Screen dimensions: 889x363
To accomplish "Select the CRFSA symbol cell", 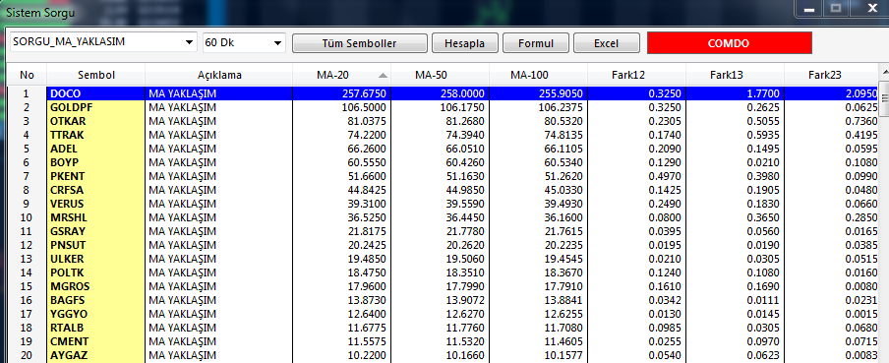I will pyautogui.click(x=95, y=190).
